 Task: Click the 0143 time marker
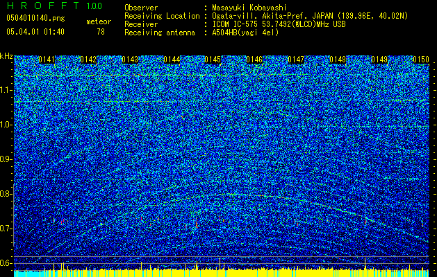click(x=130, y=60)
